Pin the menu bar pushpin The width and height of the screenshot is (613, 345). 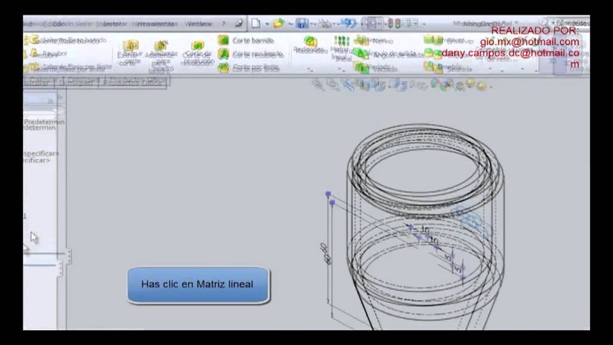(x=238, y=23)
